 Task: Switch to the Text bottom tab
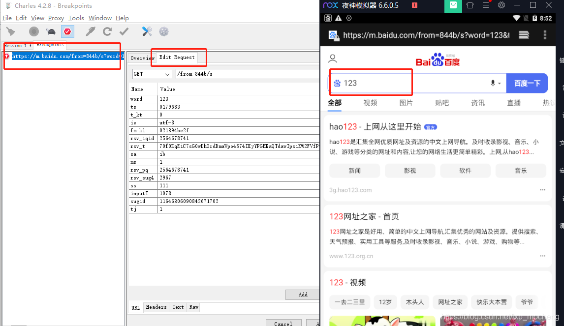coord(178,307)
